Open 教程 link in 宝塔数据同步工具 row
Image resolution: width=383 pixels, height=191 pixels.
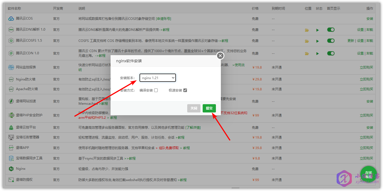132,158
